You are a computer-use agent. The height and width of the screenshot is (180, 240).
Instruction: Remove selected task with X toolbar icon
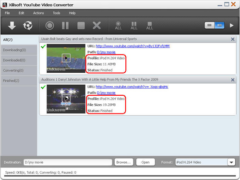click(x=96, y=25)
